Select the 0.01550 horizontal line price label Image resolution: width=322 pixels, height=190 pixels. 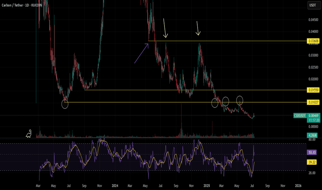pyautogui.click(x=313, y=90)
